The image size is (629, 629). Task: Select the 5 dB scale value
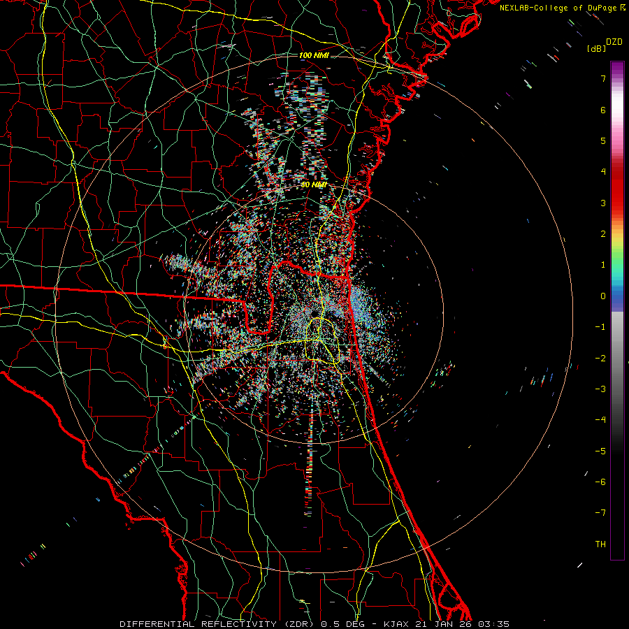(603, 140)
